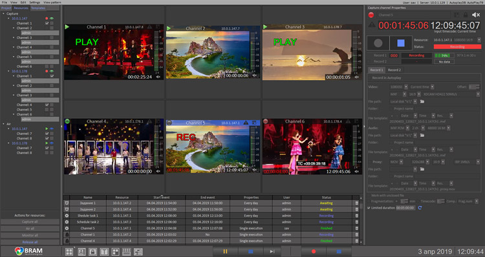
Task: Toggle the Limited duration checkbox
Action: (369, 208)
